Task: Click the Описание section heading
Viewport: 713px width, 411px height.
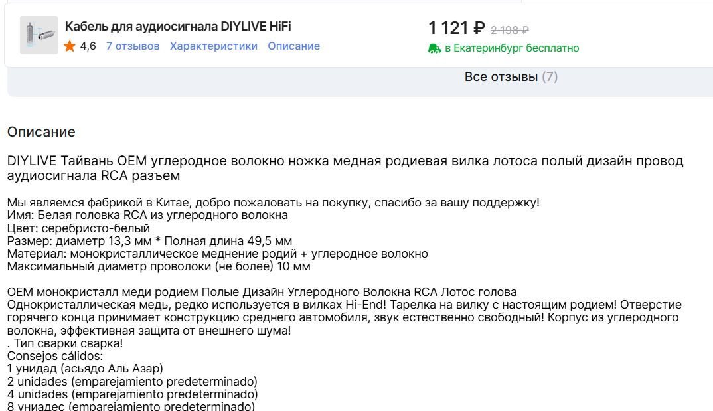Action: [41, 132]
